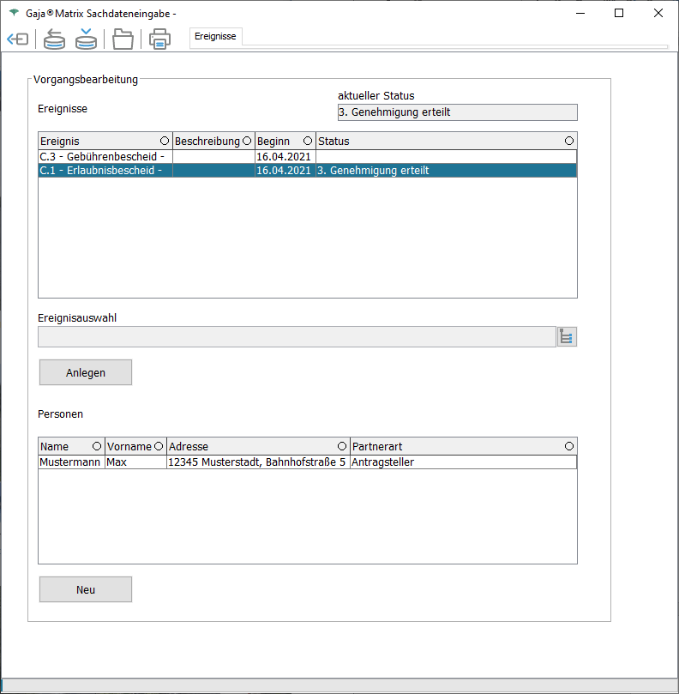
Task: Open the Ereignisauswahl tree picker icon
Action: [x=566, y=337]
